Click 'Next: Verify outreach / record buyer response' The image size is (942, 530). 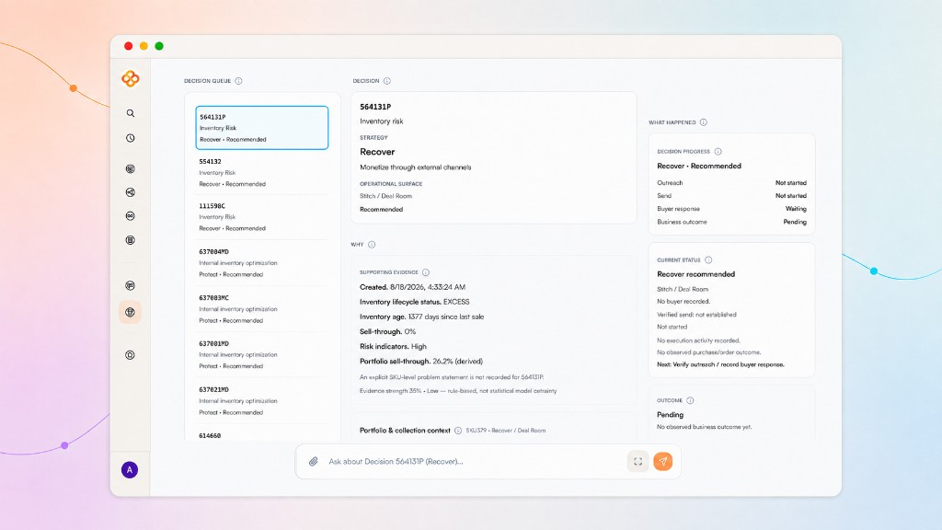(720, 364)
